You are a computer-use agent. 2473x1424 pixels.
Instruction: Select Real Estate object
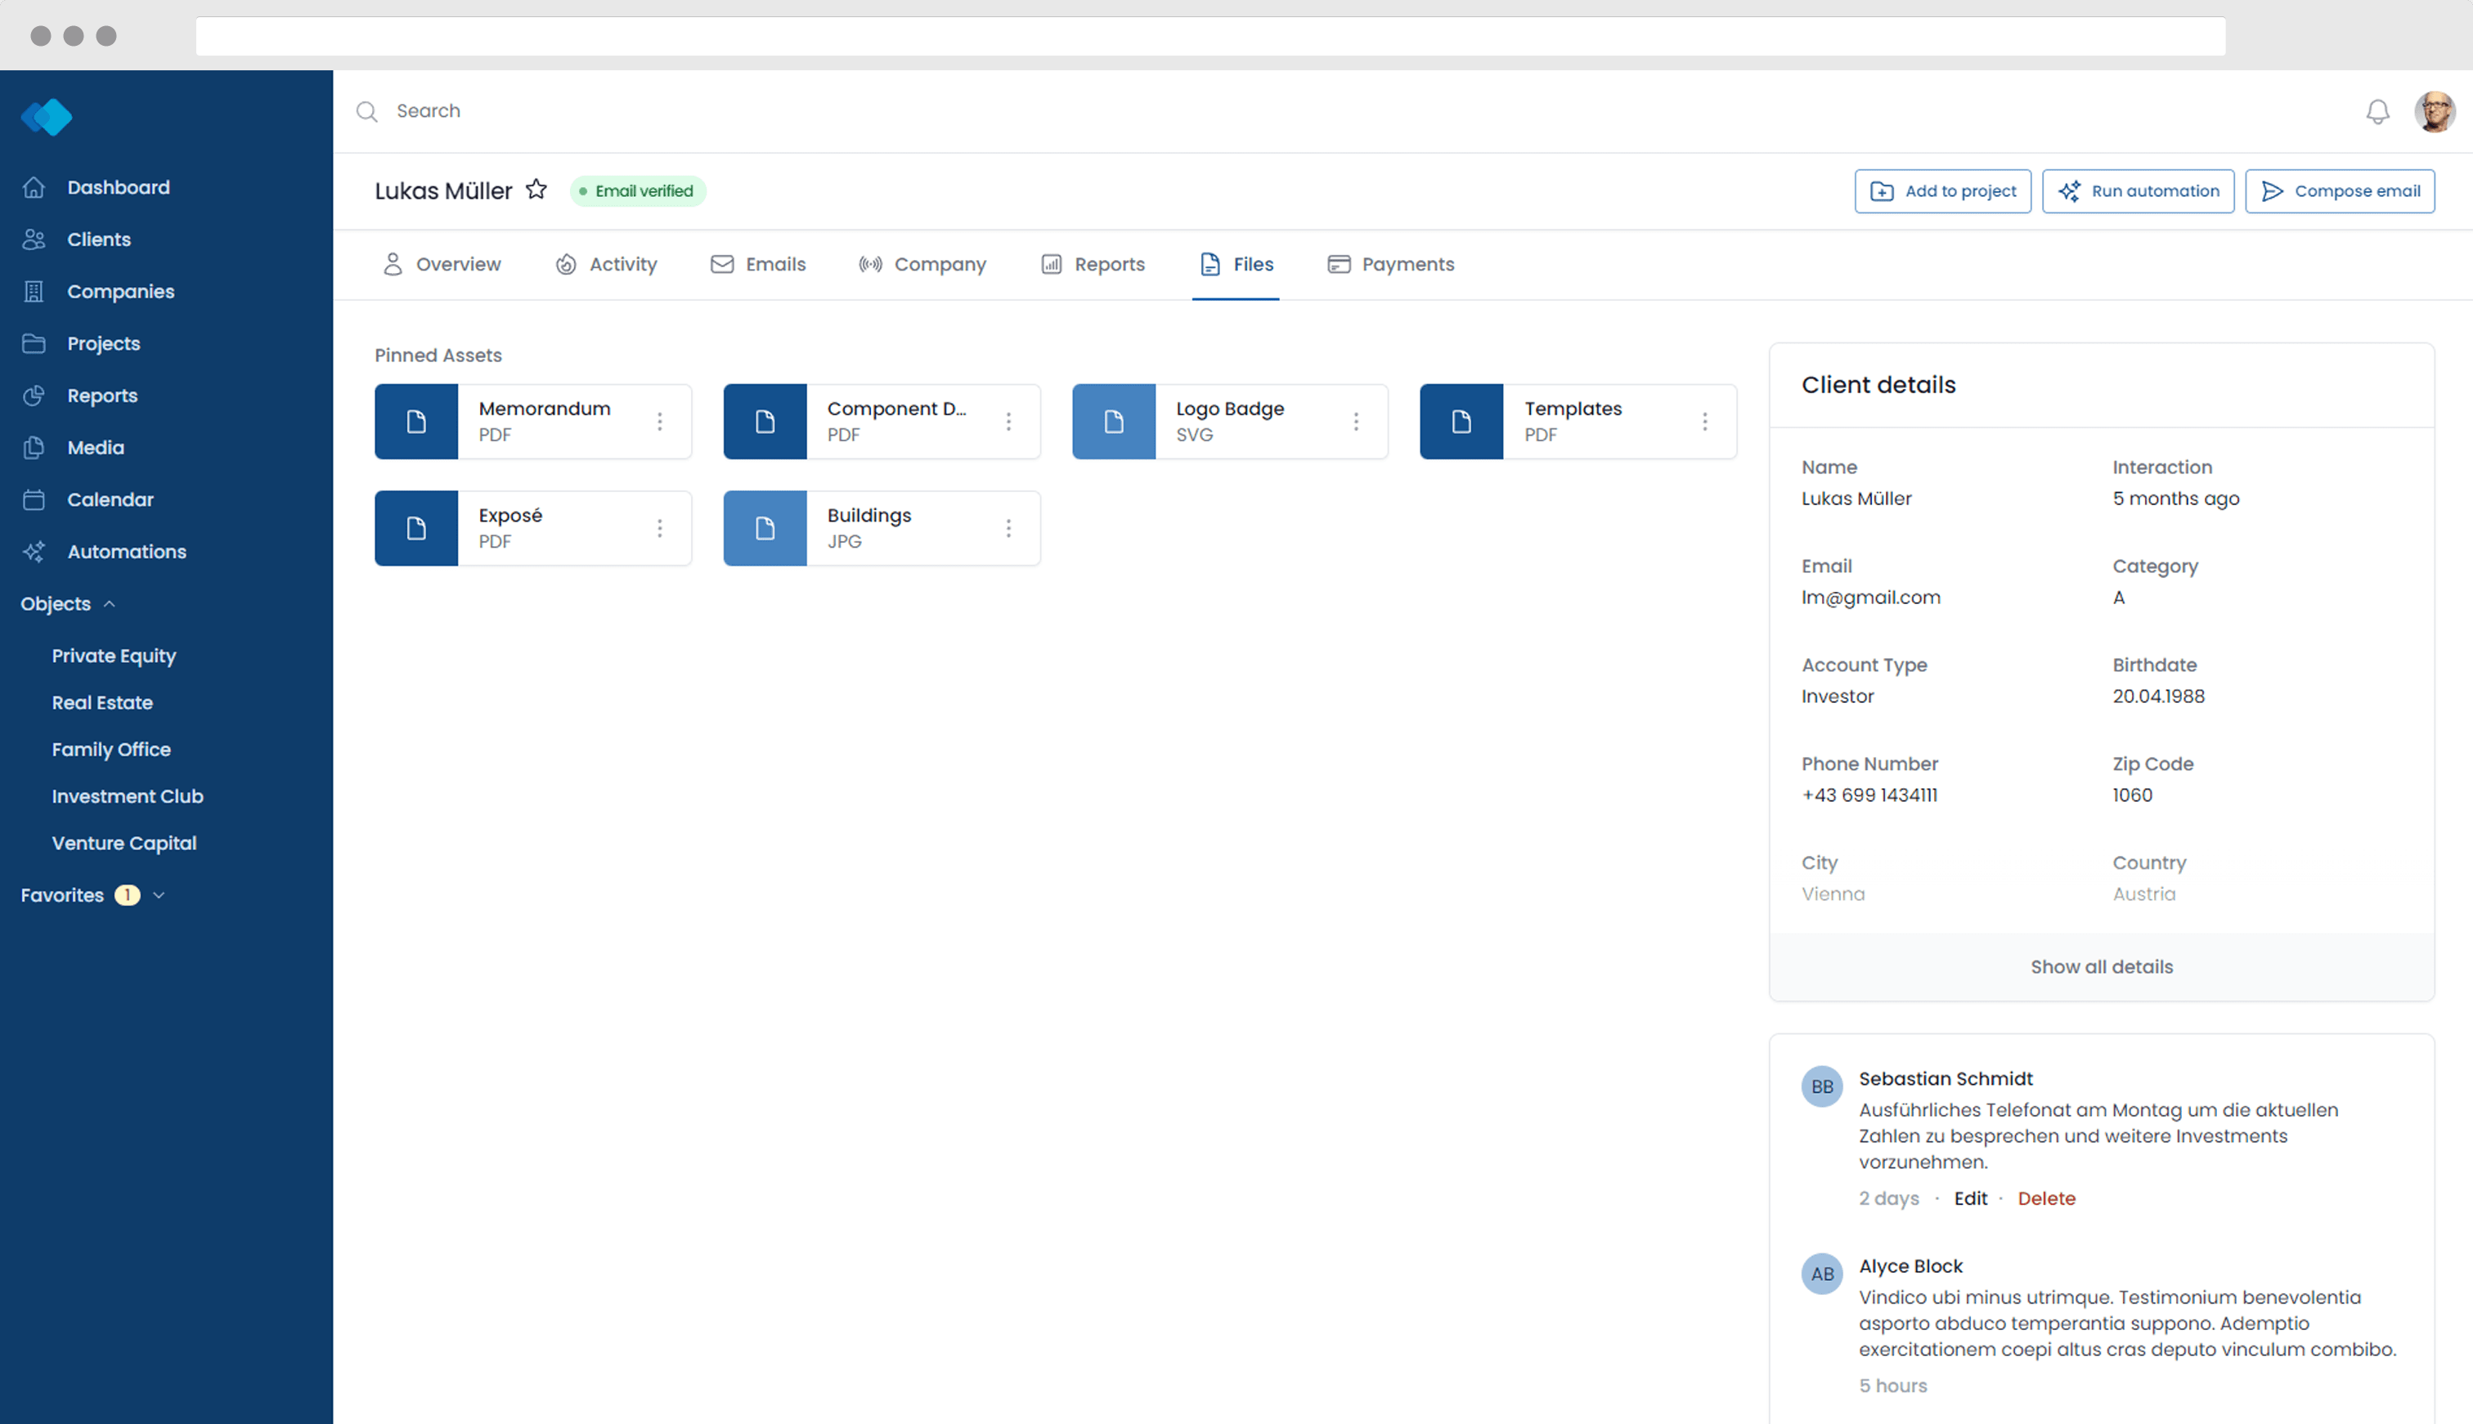(101, 702)
